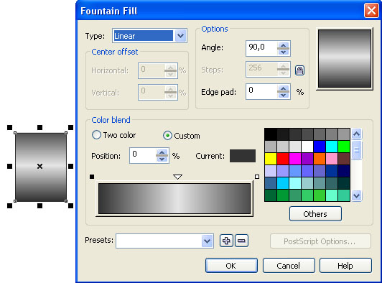382x283 pixels.
Task: Click the lock icon beside Steps
Action: click(299, 70)
